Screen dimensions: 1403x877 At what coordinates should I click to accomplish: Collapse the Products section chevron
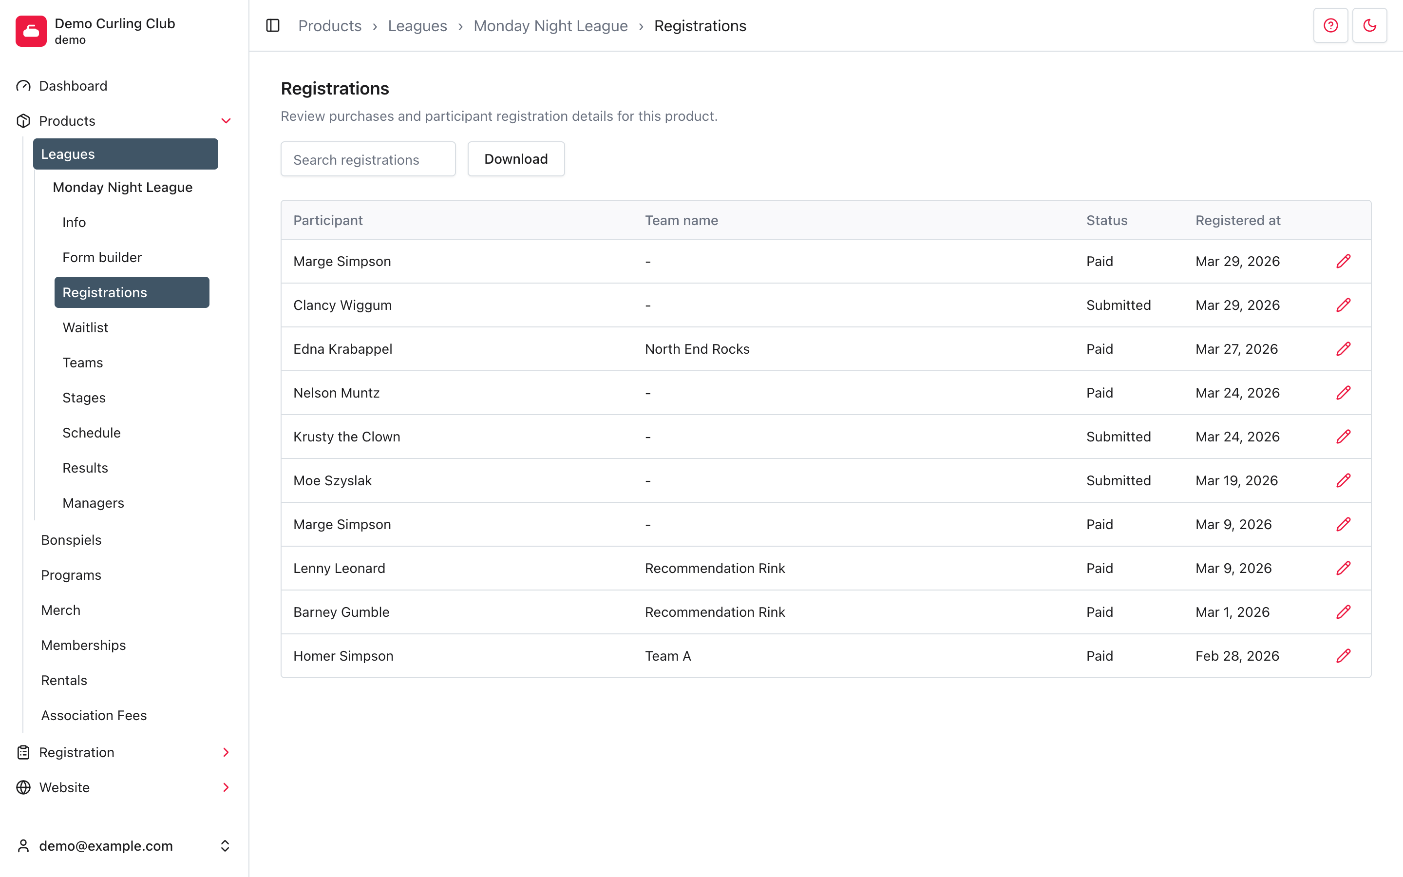226,121
